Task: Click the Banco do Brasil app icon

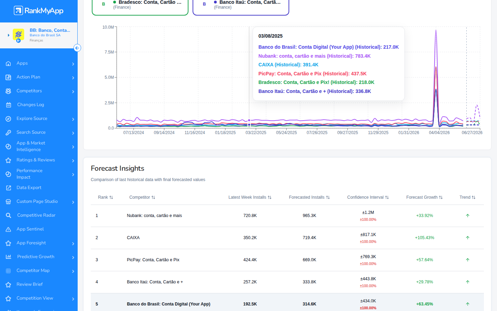Action: pyautogui.click(x=18, y=35)
